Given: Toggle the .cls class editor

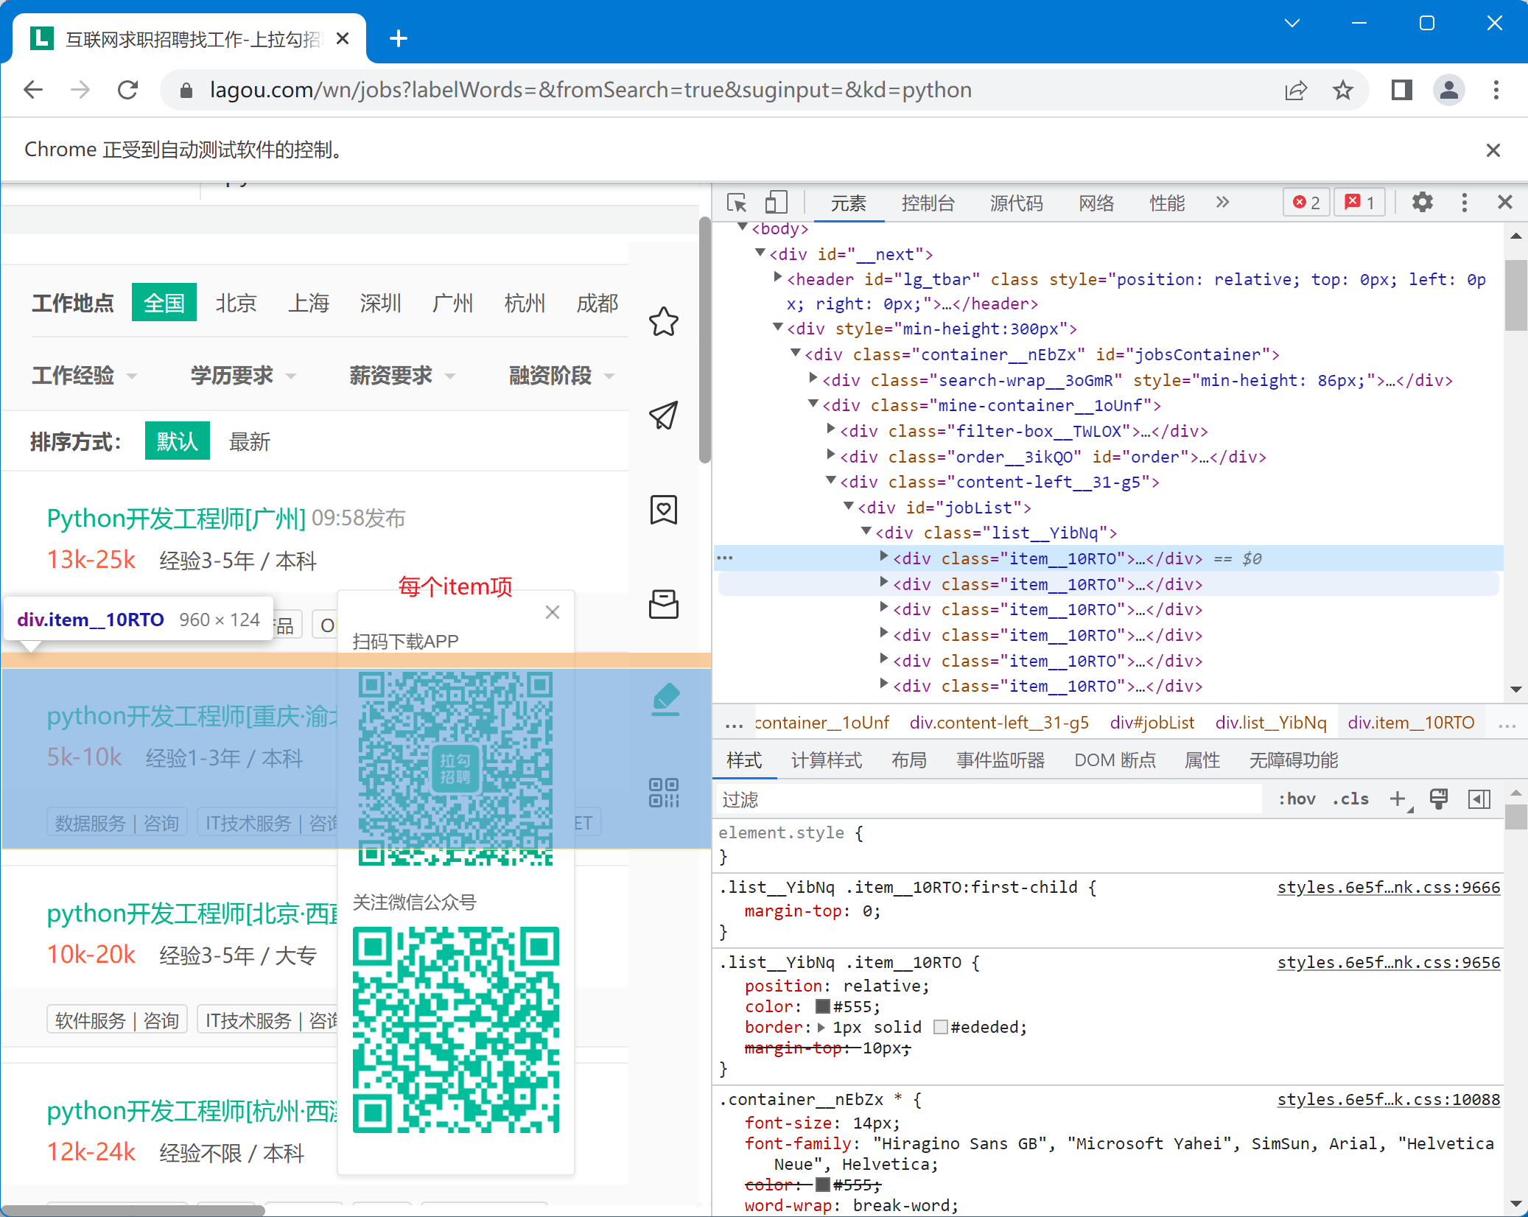Looking at the screenshot, I should [x=1350, y=799].
